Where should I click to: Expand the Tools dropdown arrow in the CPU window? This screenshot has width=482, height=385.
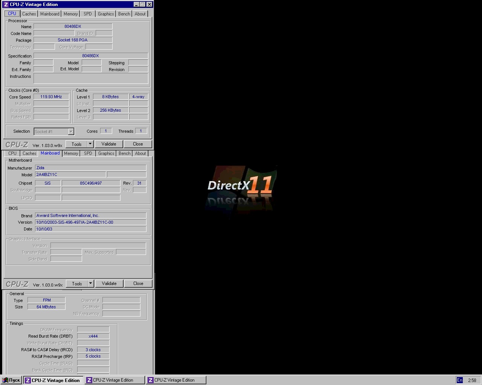point(90,144)
